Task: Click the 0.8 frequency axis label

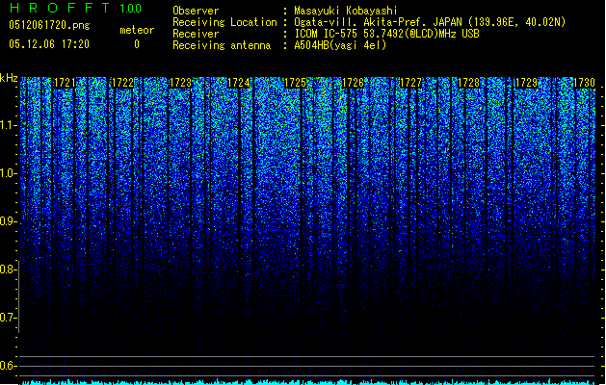Action: 8,269
